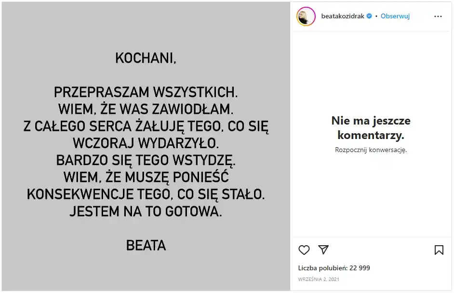View the likes count 'Liczba polubień: 22 999'
Image resolution: width=454 pixels, height=293 pixels.
coord(334,268)
